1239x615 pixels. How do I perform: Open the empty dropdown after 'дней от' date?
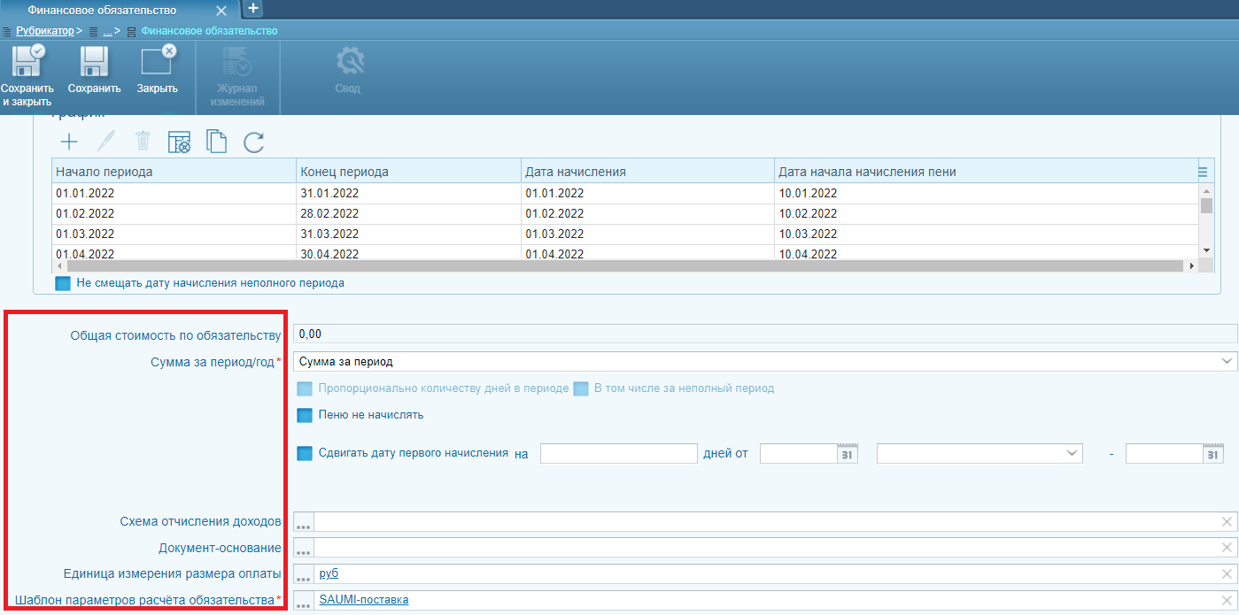[979, 454]
